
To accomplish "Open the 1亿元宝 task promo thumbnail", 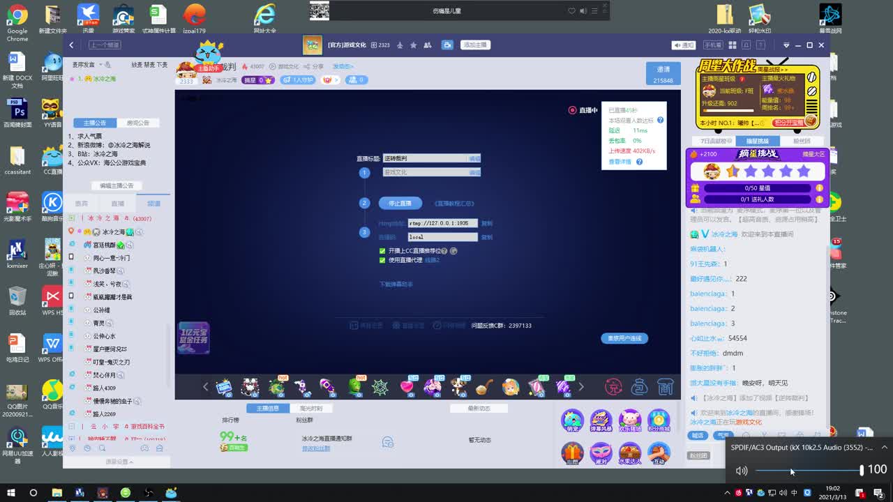I will pyautogui.click(x=193, y=338).
